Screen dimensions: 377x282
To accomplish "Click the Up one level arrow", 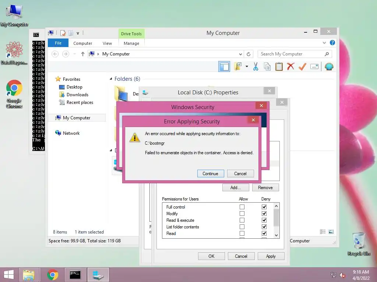I will [83, 54].
